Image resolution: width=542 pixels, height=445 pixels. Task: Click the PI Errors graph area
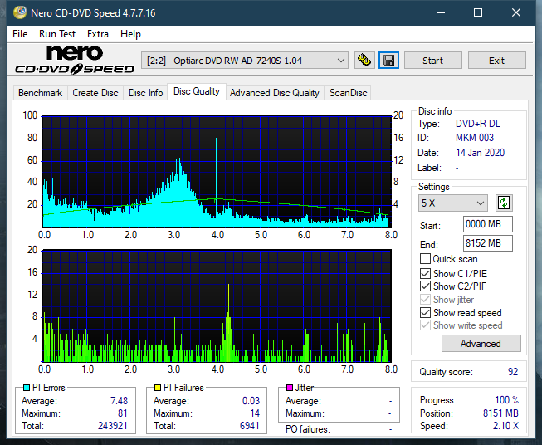pyautogui.click(x=217, y=171)
